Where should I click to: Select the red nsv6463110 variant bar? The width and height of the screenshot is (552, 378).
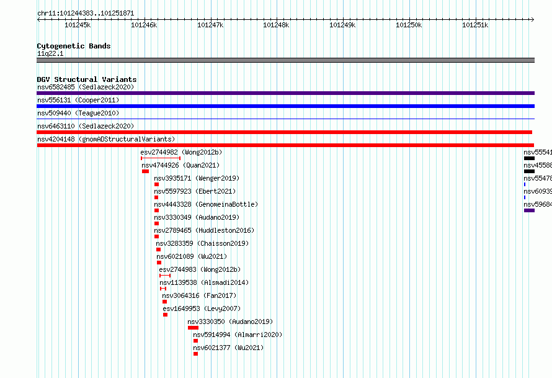285,132
